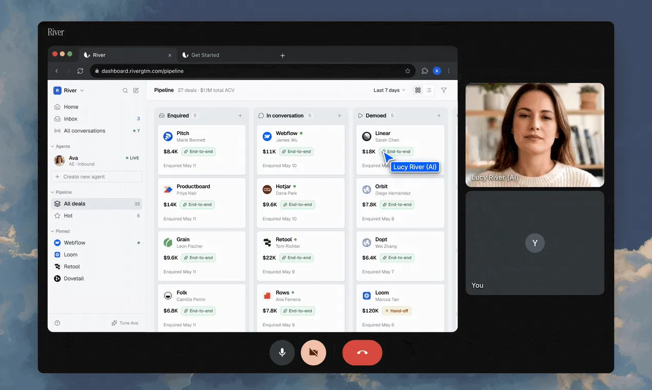Viewport: 652px width, 390px height.
Task: Open the Grain deal card
Action: [x=202, y=256]
